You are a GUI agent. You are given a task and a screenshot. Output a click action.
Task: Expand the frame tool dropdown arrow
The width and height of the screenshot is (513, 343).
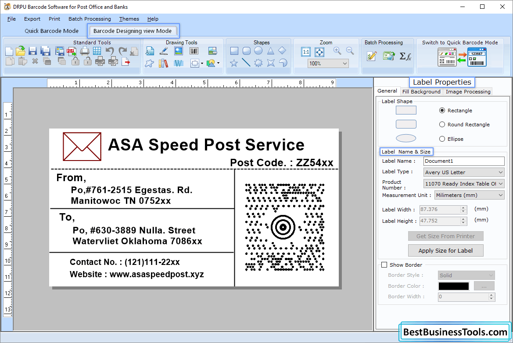[202, 64]
